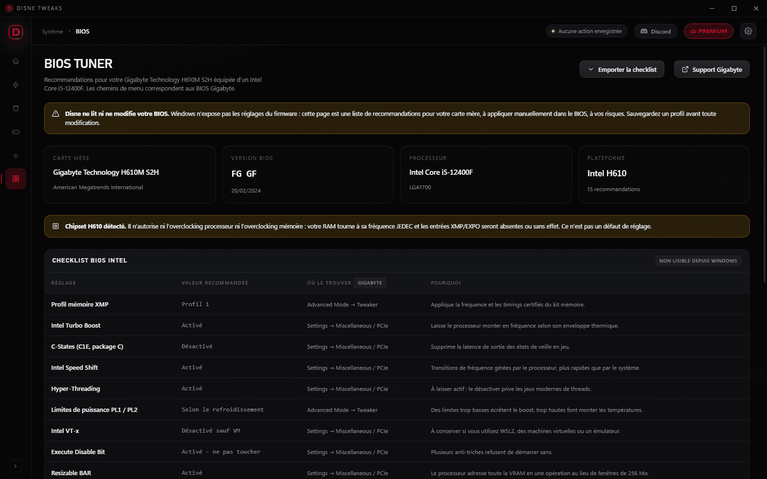
Task: Click 'Désactivé sauf VM' value
Action: 210,431
